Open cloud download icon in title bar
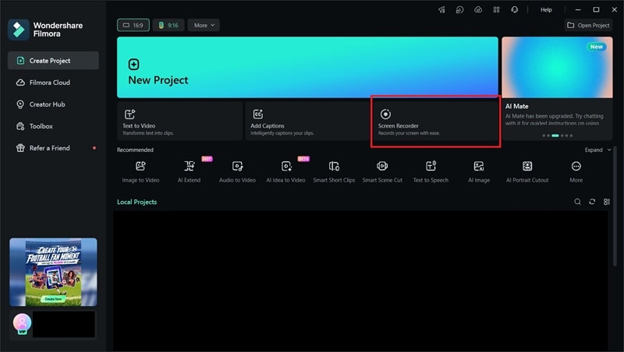624x352 pixels. coord(478,9)
